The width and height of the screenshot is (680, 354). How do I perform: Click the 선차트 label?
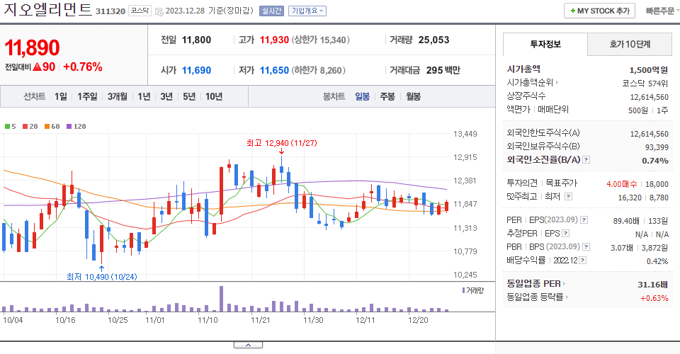(x=34, y=96)
